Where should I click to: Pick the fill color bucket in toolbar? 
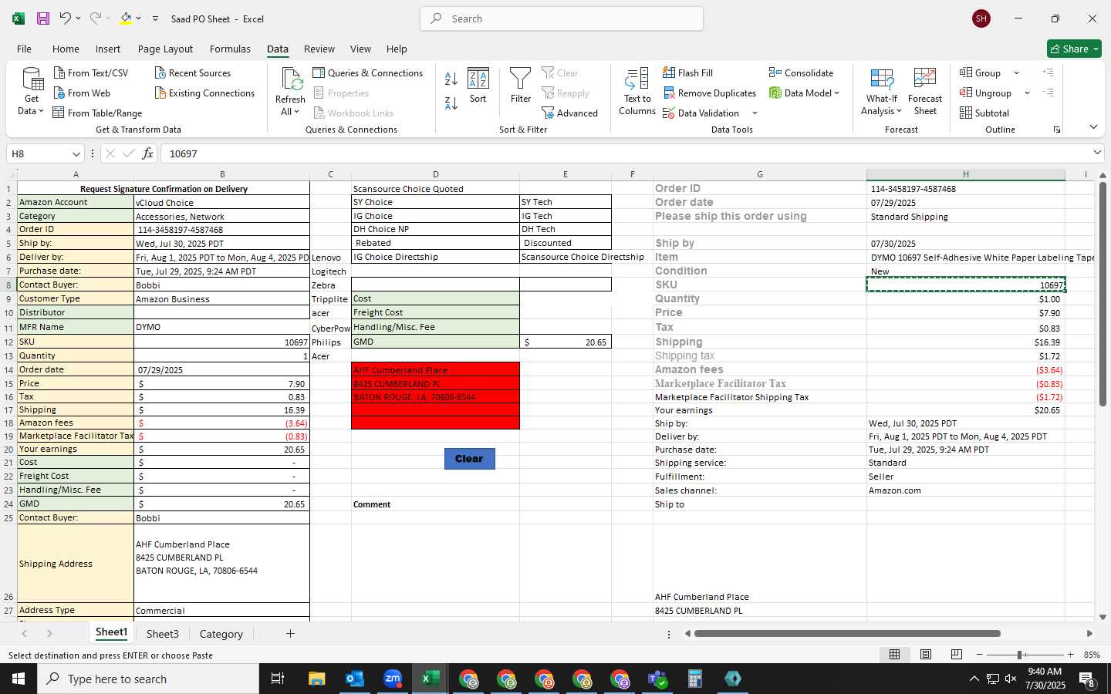click(126, 19)
